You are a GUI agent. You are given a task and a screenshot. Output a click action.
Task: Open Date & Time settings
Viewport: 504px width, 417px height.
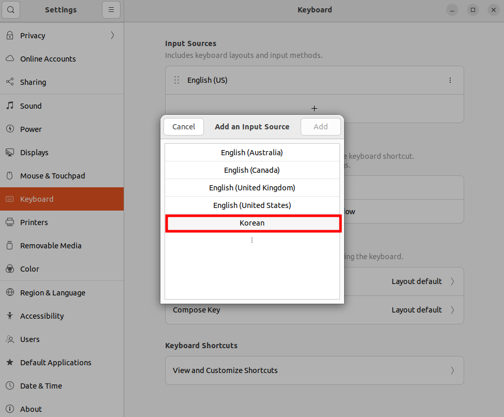point(62,385)
